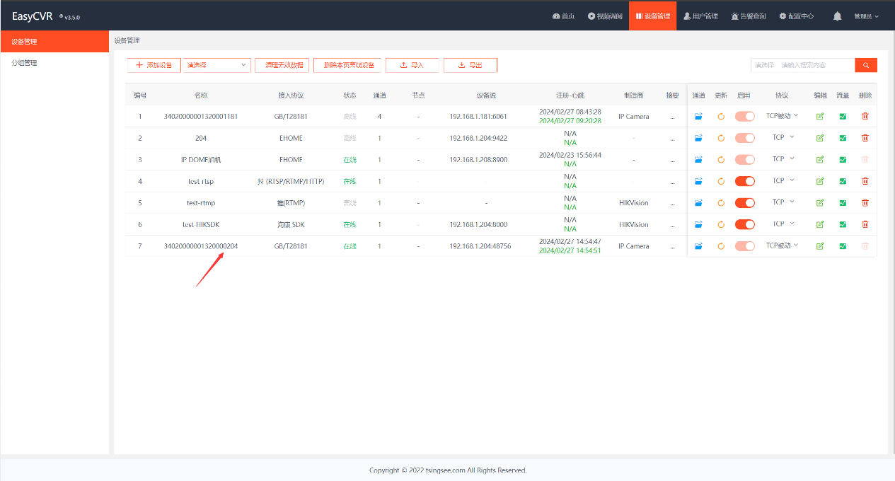Open the 请选择 dropdown beside 添加设备

coord(216,65)
